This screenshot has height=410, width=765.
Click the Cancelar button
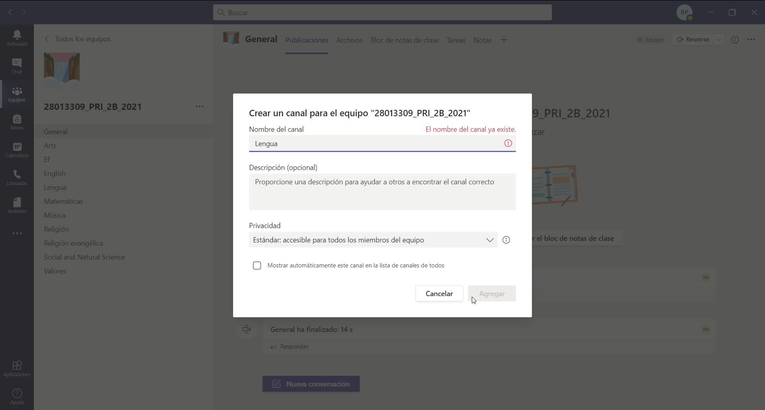(439, 294)
